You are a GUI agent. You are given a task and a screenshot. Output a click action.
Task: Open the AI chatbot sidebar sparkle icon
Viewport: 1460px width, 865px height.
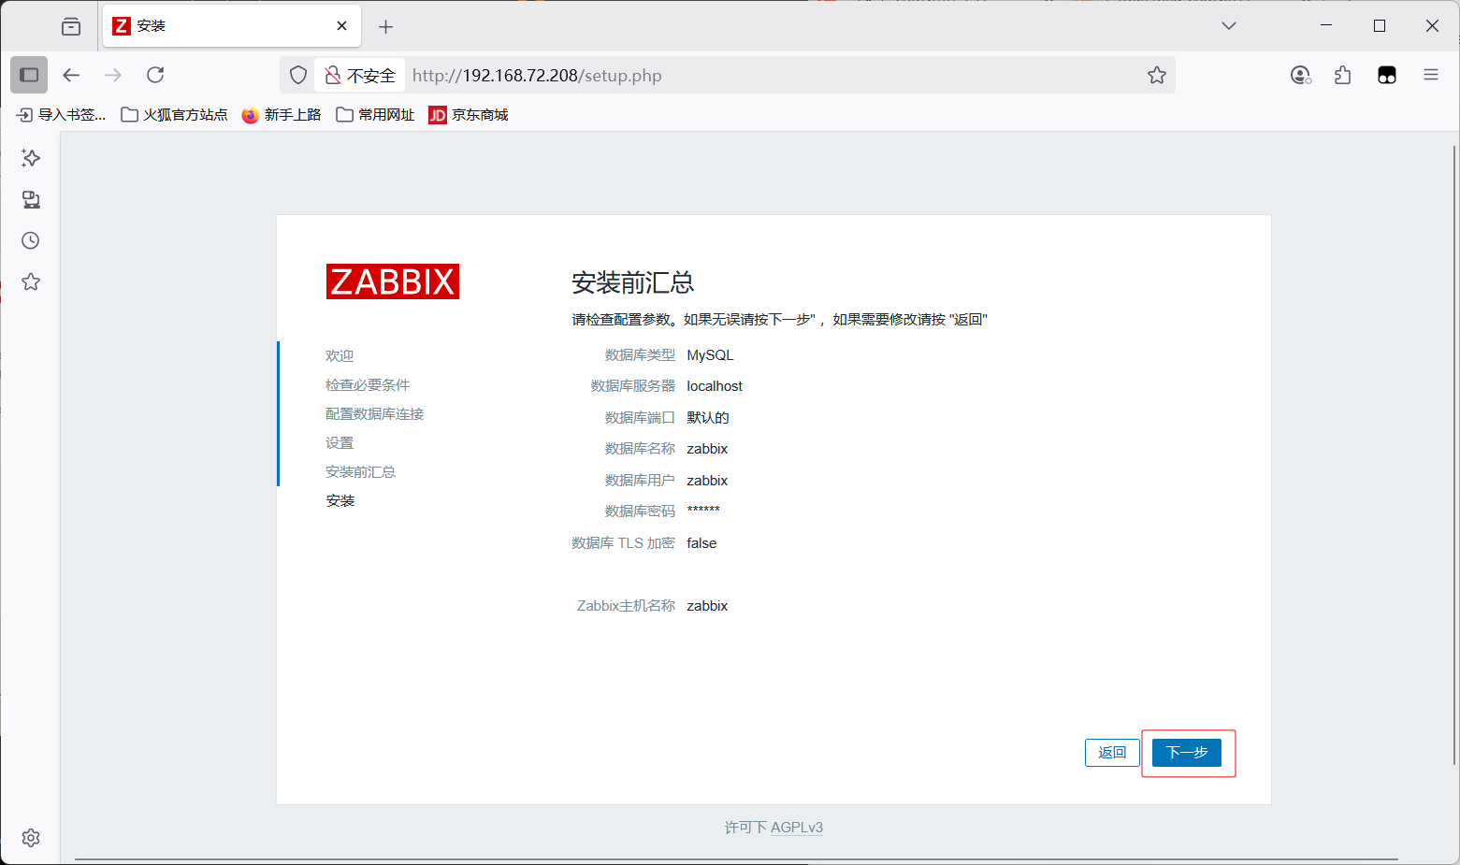(30, 158)
